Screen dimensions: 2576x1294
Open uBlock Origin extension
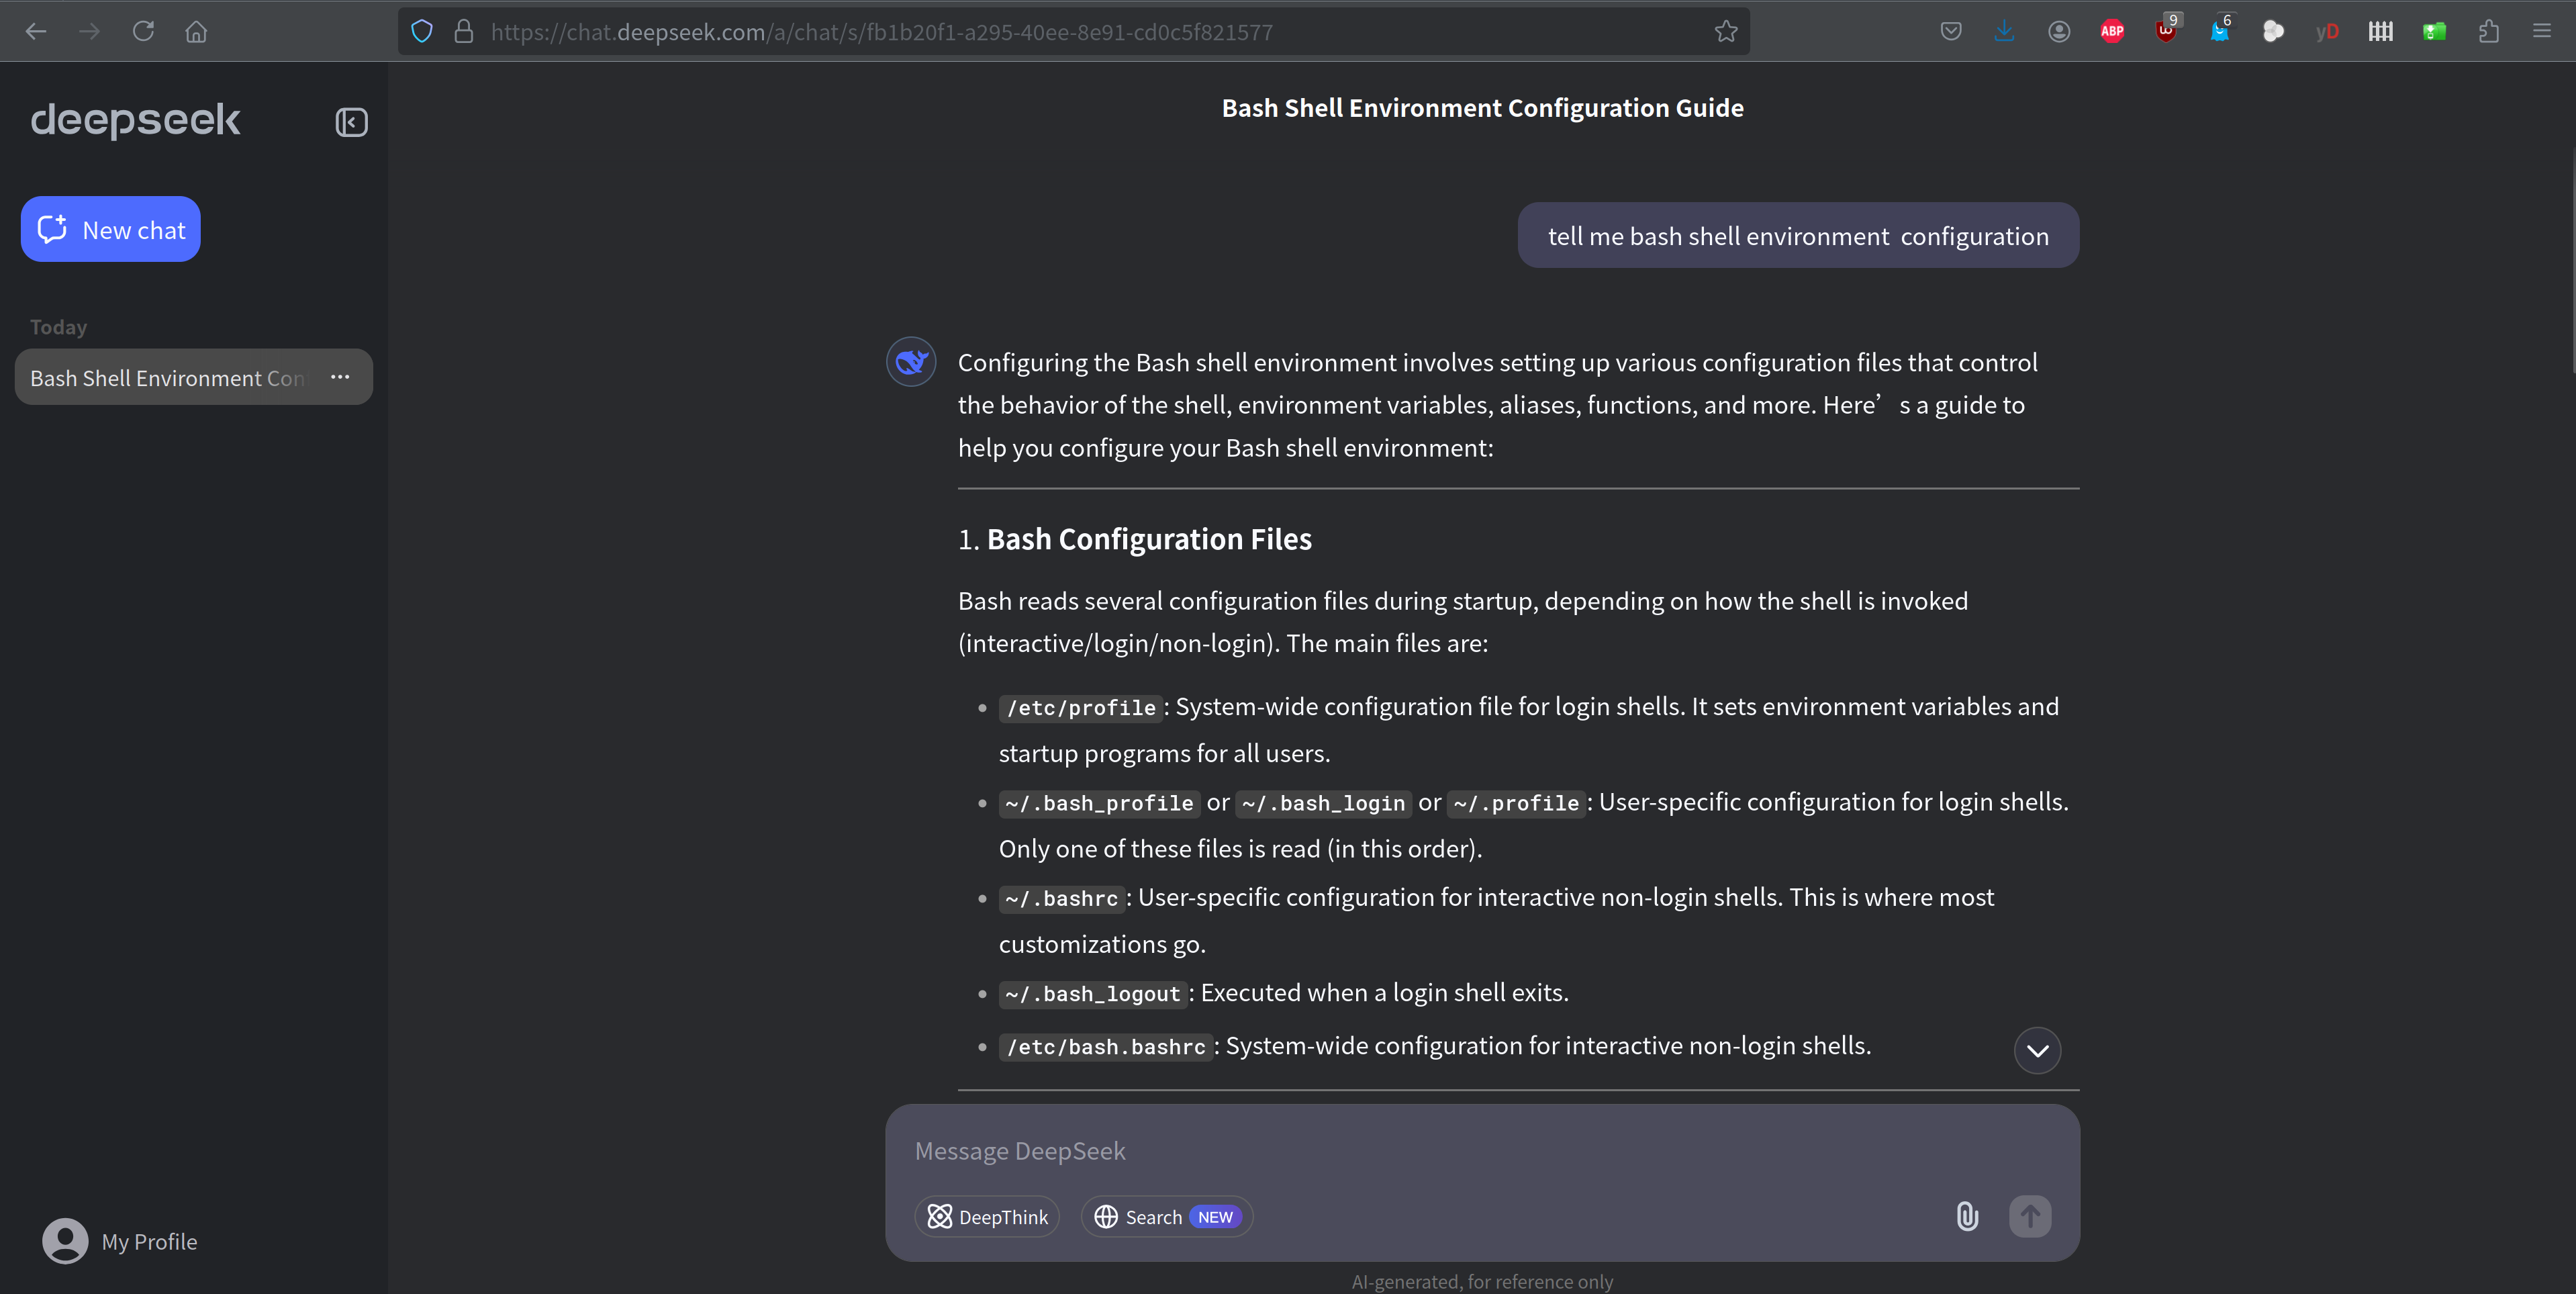2166,31
